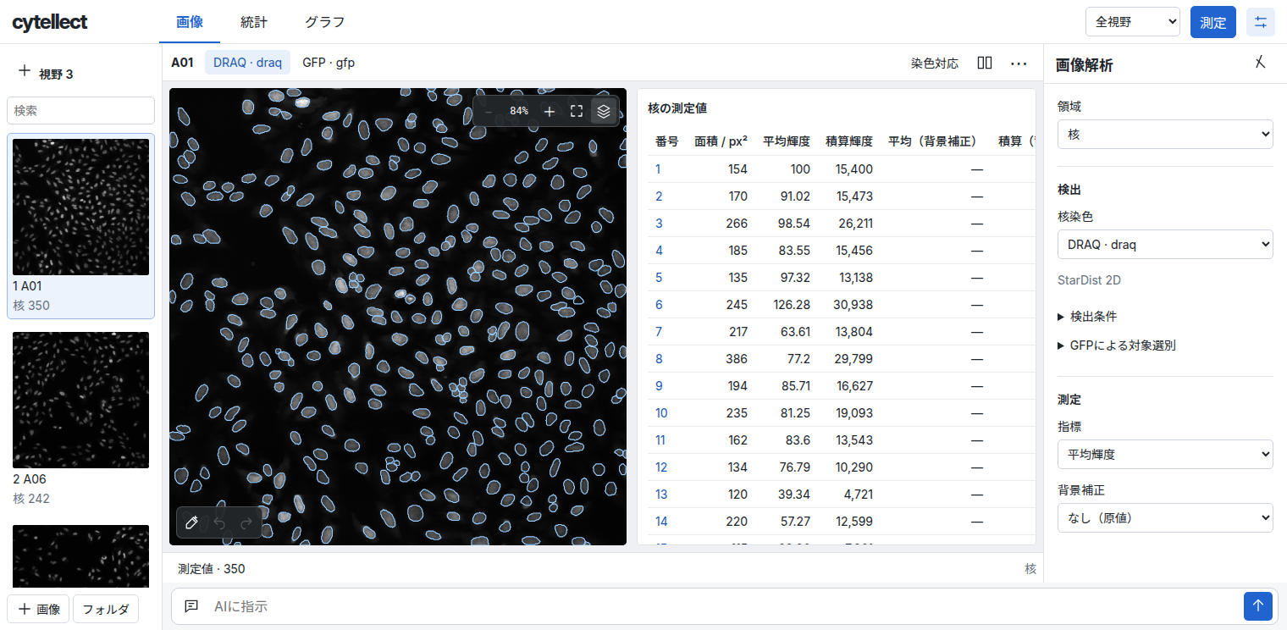Image resolution: width=1287 pixels, height=630 pixels.
Task: Click the chat icon in AI prompt bar
Action: 192,606
